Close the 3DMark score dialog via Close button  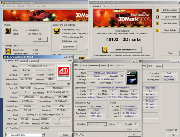coord(170,53)
